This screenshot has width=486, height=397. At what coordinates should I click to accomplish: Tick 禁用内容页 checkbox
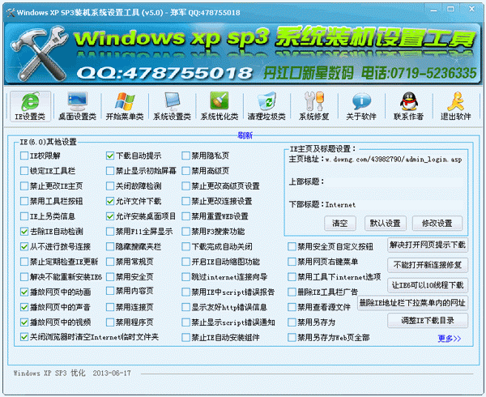(x=110, y=291)
